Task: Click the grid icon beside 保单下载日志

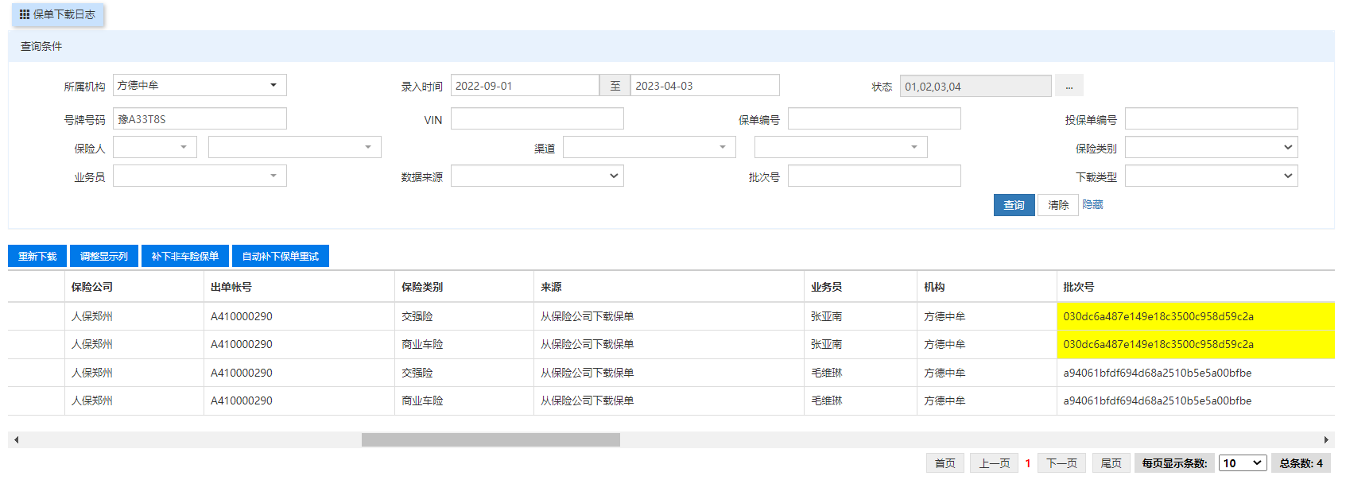Action: pyautogui.click(x=25, y=14)
